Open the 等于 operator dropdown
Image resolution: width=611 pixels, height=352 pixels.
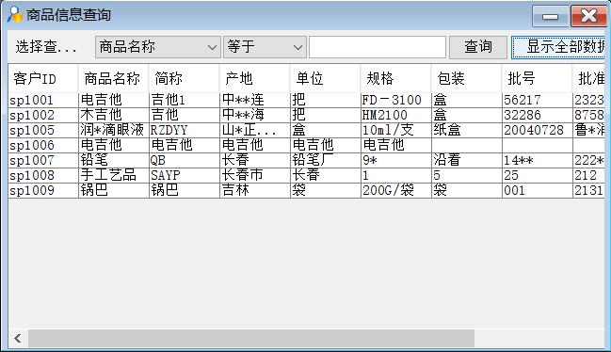pyautogui.click(x=265, y=47)
